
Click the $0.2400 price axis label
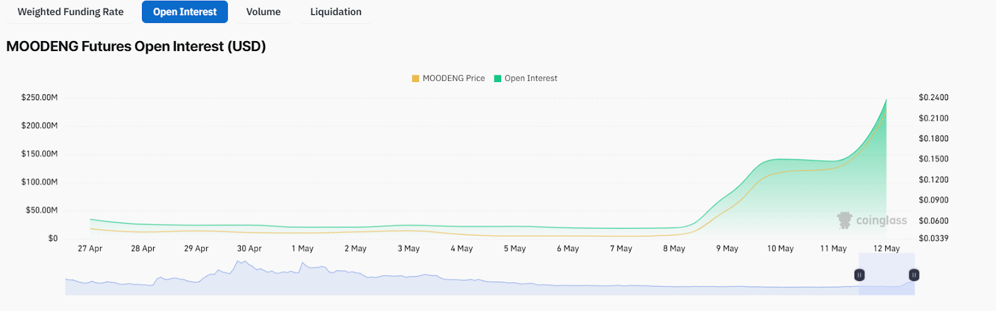coord(934,98)
